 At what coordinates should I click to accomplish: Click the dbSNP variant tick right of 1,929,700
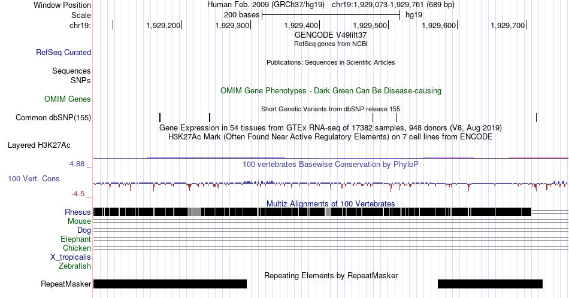pyautogui.click(x=536, y=117)
